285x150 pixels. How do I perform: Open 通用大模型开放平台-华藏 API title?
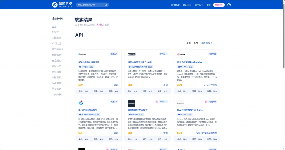click(140, 62)
